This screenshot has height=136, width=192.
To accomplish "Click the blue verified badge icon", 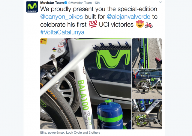I will point(66,3).
